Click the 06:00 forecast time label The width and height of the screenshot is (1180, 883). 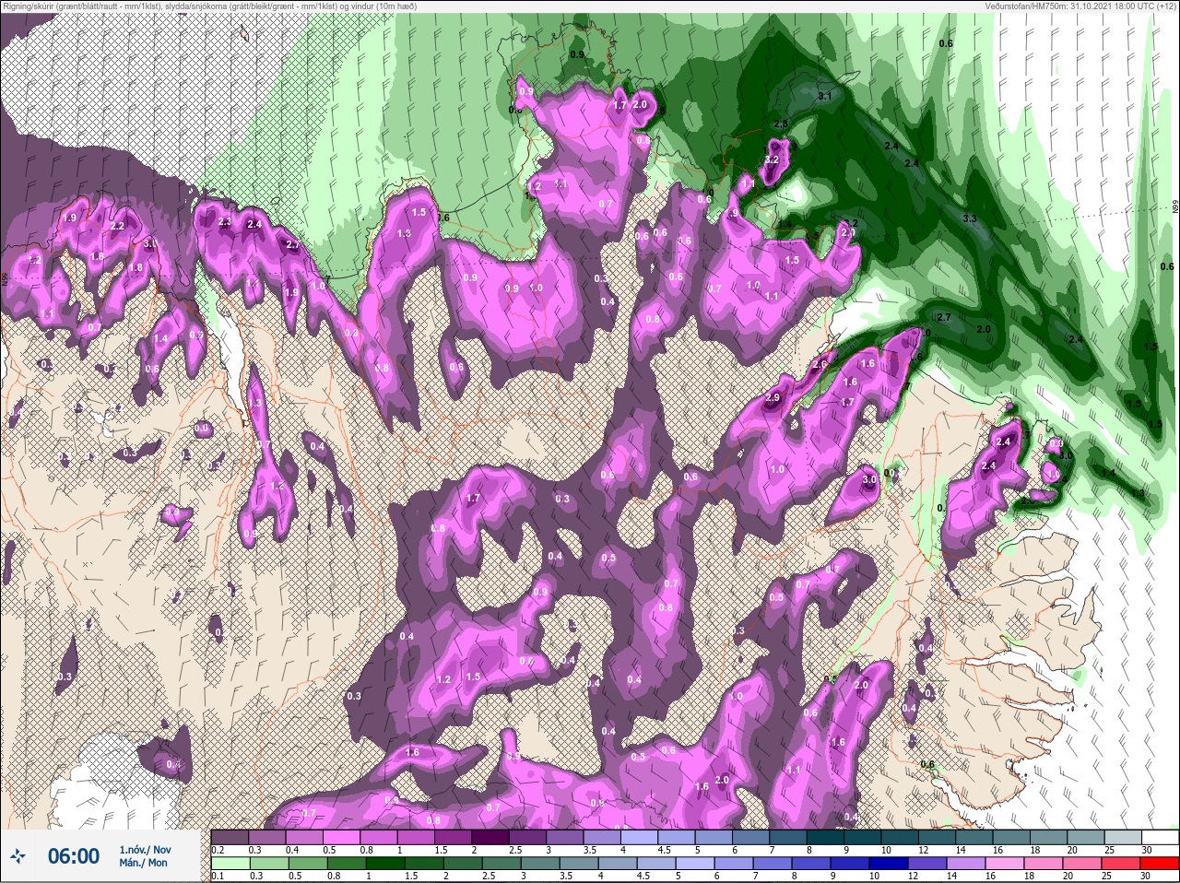click(73, 856)
